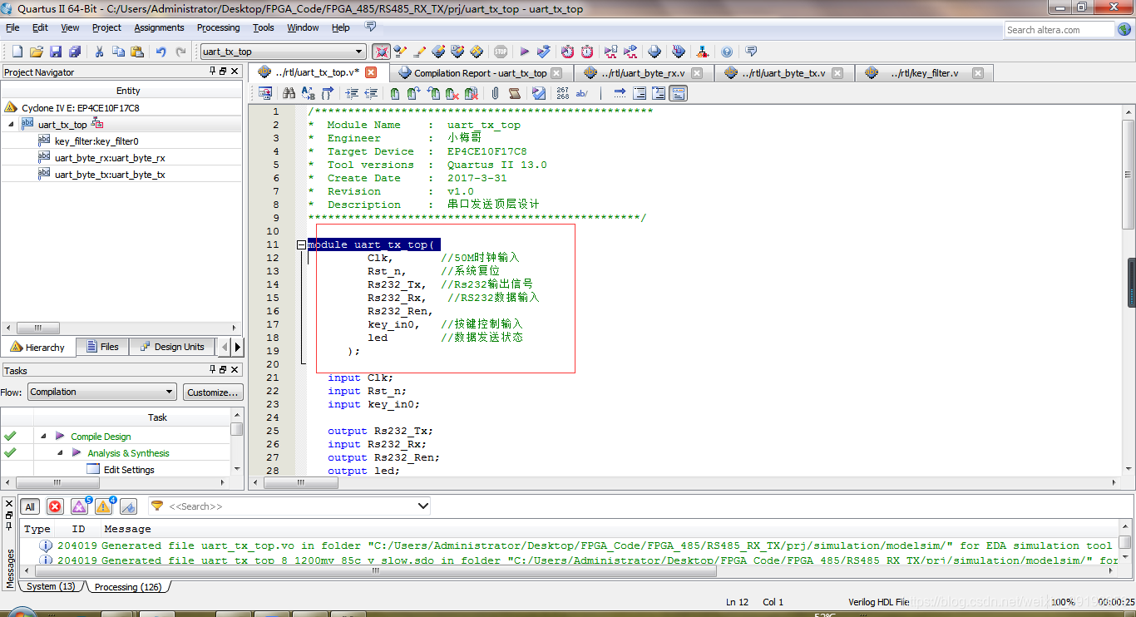The height and width of the screenshot is (617, 1136).
Task: Switch to the Design Units tab
Action: 171,347
